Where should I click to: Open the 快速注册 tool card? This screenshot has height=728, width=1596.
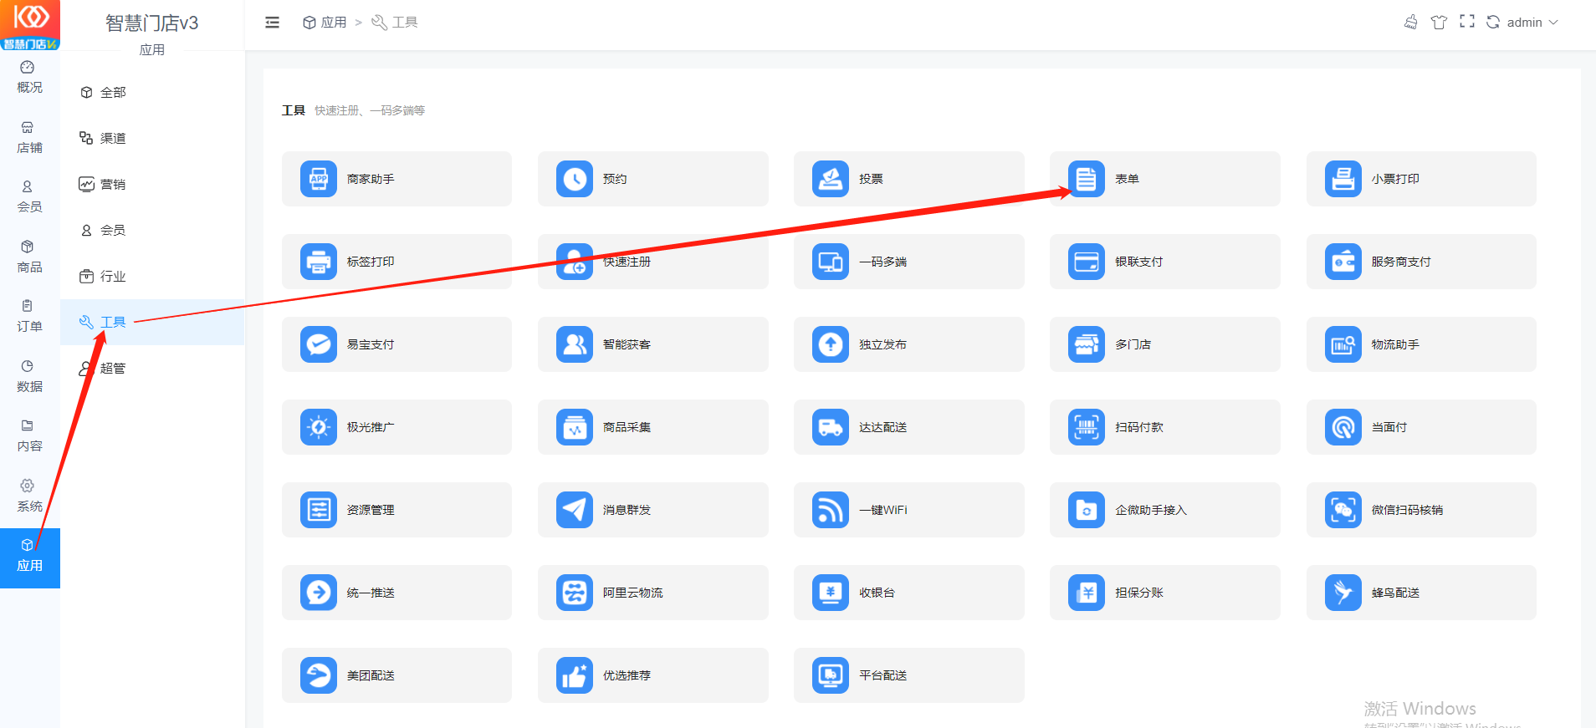point(652,262)
